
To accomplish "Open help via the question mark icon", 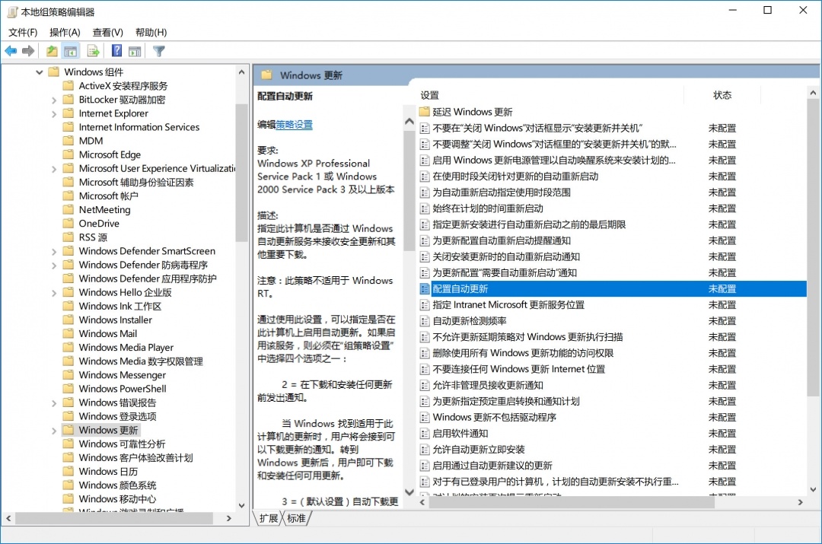I will pyautogui.click(x=116, y=50).
